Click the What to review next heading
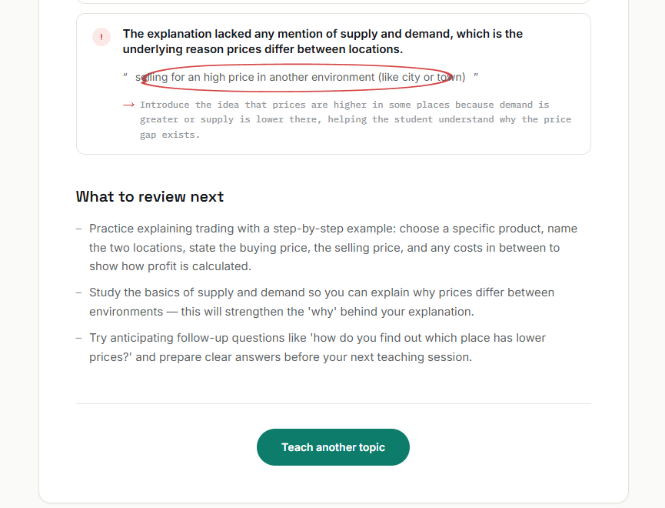The height and width of the screenshot is (508, 665). coord(150,197)
